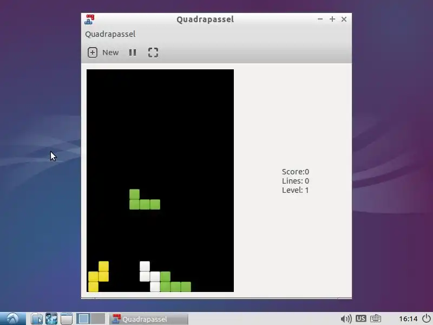Click the yellow block stack at bottom left
Screen dimensions: 433x325
[x=99, y=276]
